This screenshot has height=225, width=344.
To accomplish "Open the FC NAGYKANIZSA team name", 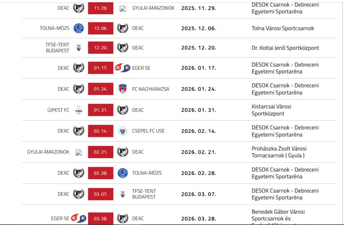I will (x=150, y=89).
